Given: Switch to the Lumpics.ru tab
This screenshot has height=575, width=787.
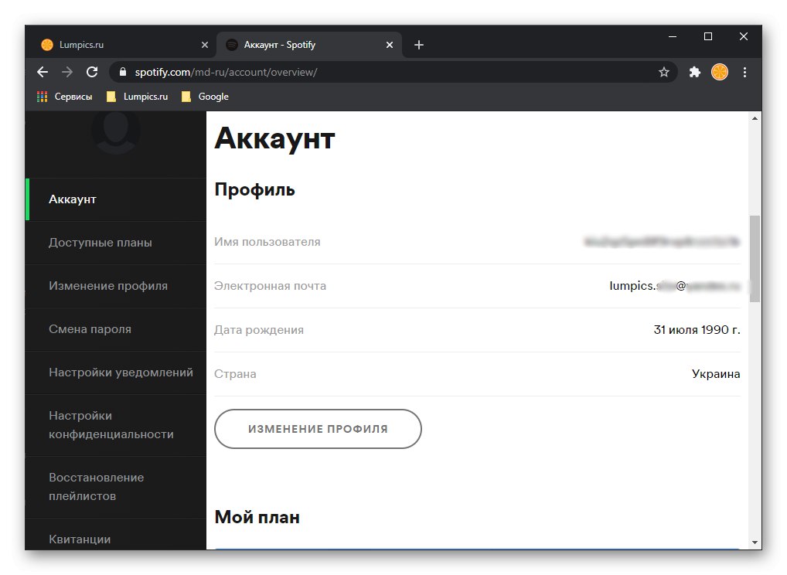Looking at the screenshot, I should [123, 45].
